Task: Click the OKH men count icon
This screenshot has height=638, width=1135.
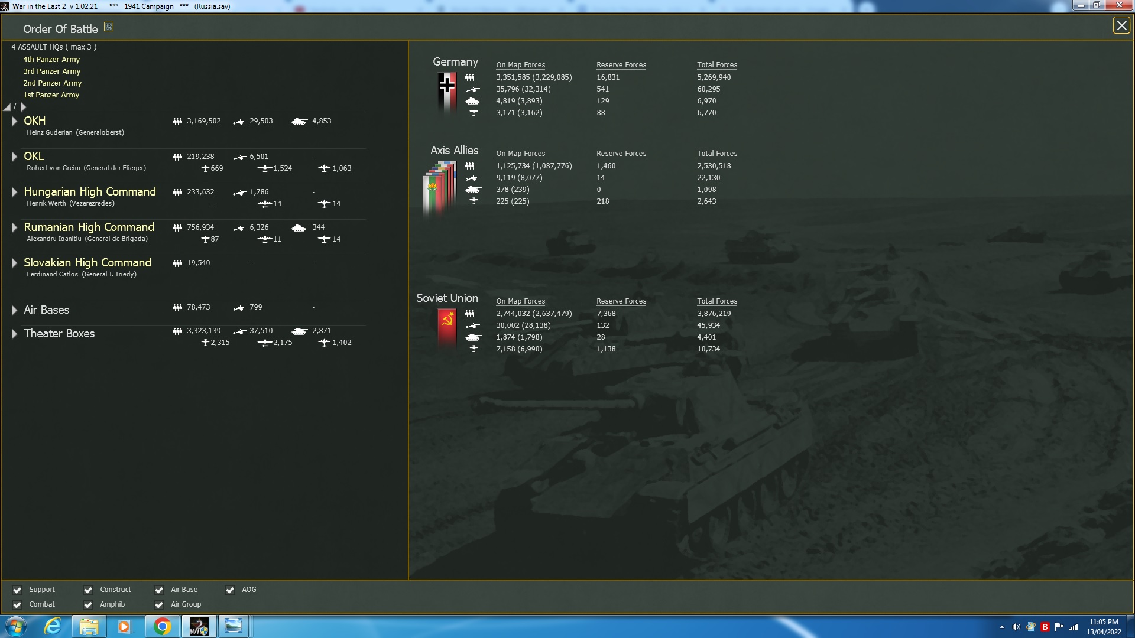Action: [x=177, y=122]
